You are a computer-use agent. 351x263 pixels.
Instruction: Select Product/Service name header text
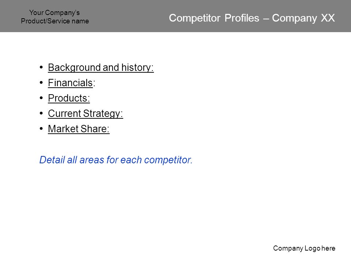55,21
